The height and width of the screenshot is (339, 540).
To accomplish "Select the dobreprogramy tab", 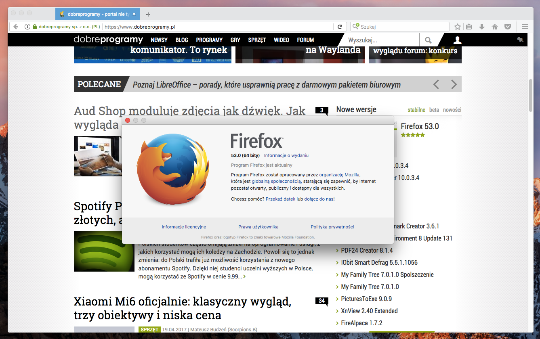I will coord(98,14).
